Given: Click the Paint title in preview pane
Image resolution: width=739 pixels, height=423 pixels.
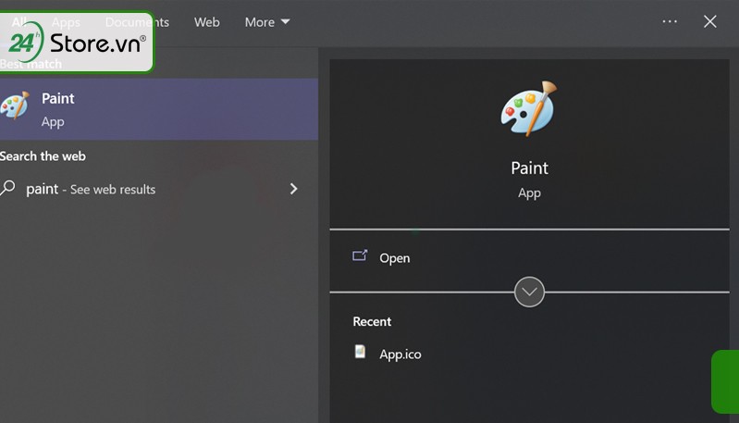Looking at the screenshot, I should pos(529,168).
